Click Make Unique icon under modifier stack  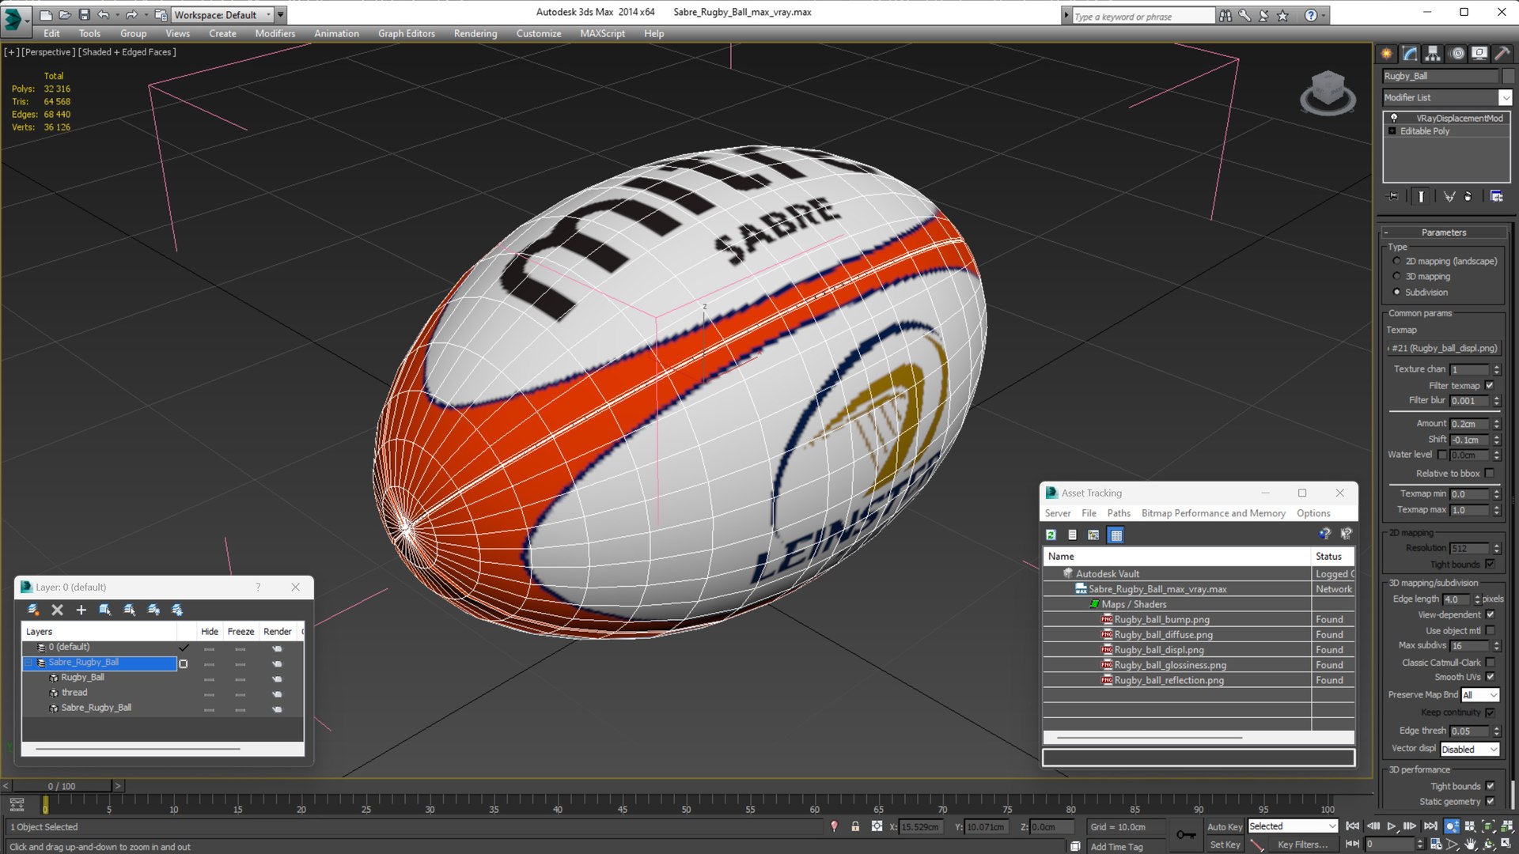pyautogui.click(x=1449, y=196)
